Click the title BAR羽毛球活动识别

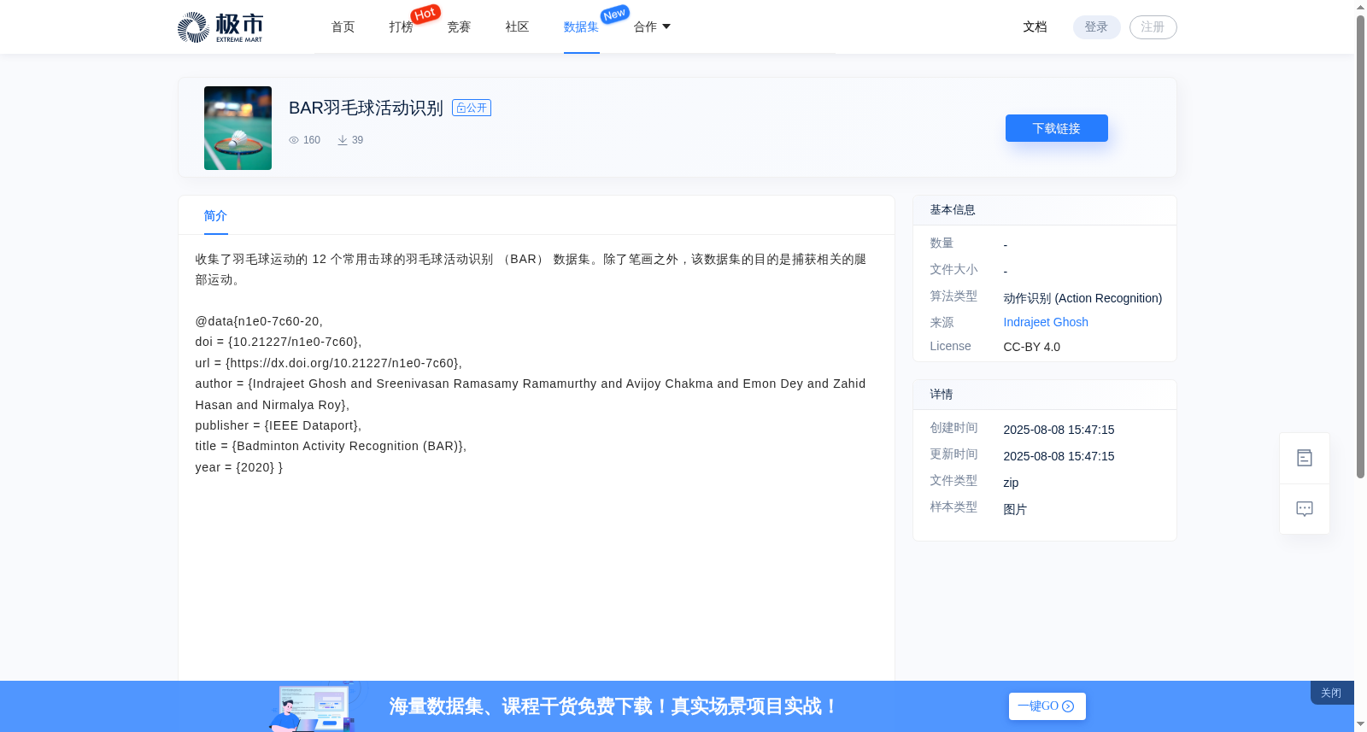coord(366,108)
